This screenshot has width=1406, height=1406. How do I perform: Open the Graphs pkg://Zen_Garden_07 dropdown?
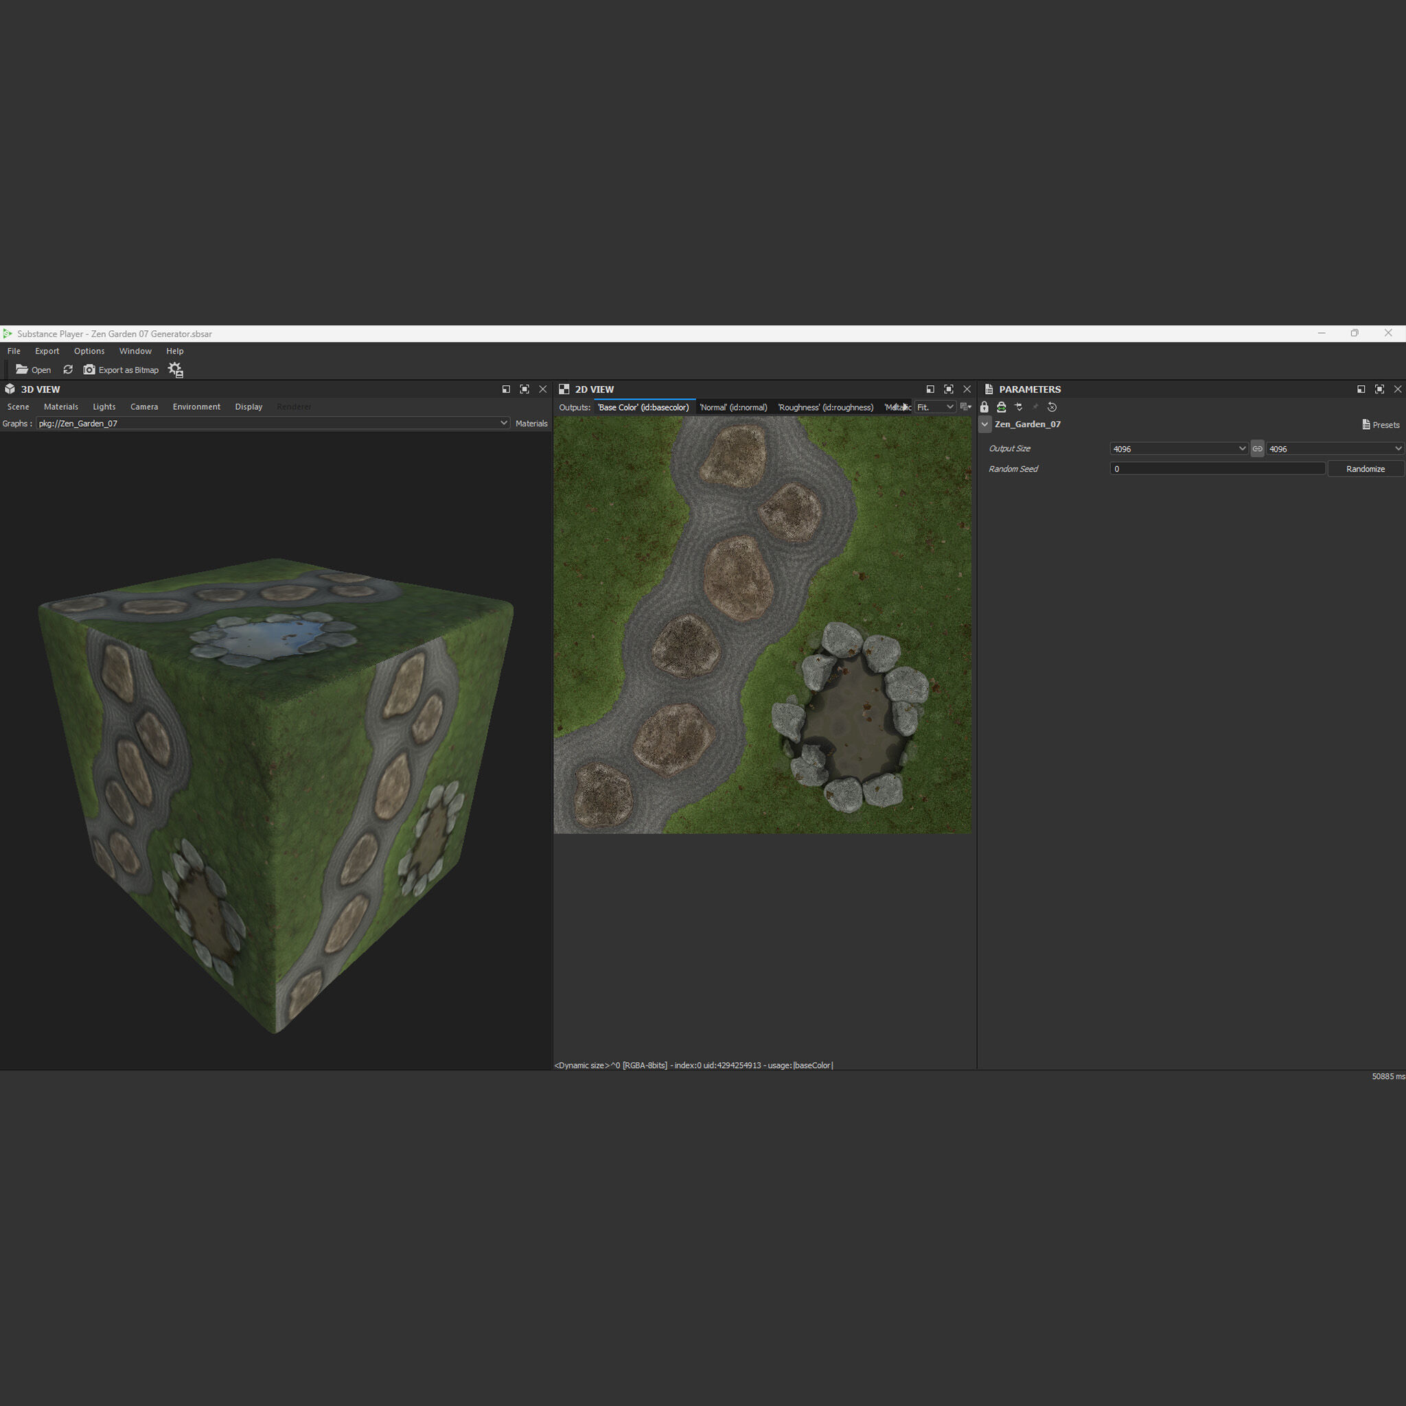[273, 424]
